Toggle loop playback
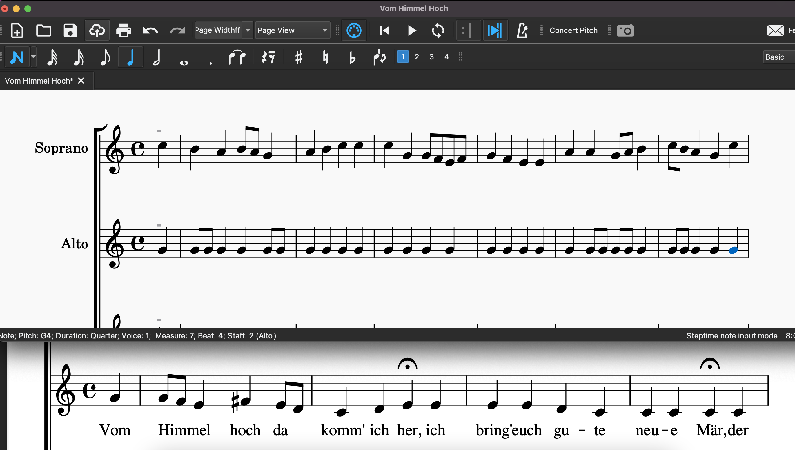This screenshot has height=450, width=795. click(438, 30)
